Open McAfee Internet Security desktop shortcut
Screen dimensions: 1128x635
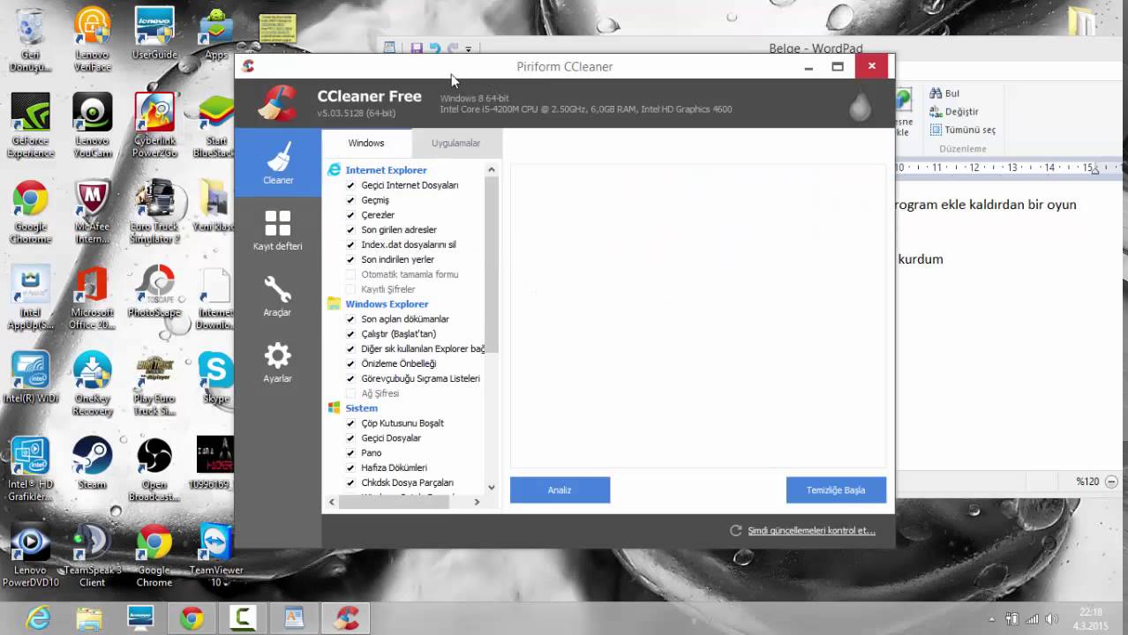(93, 212)
